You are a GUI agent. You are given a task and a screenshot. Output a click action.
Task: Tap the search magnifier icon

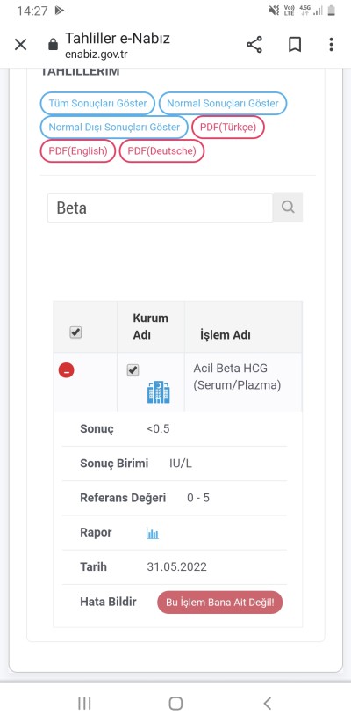click(288, 207)
